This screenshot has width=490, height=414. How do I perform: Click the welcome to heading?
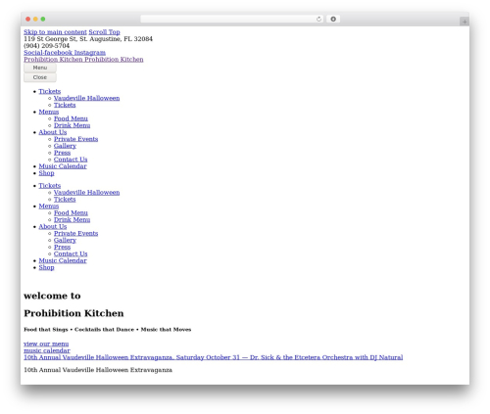point(52,296)
